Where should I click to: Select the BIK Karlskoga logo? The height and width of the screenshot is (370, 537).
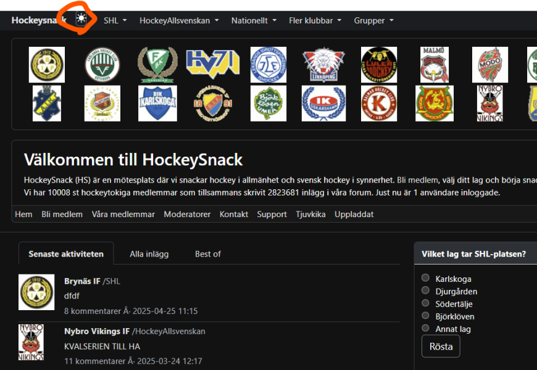(x=157, y=103)
